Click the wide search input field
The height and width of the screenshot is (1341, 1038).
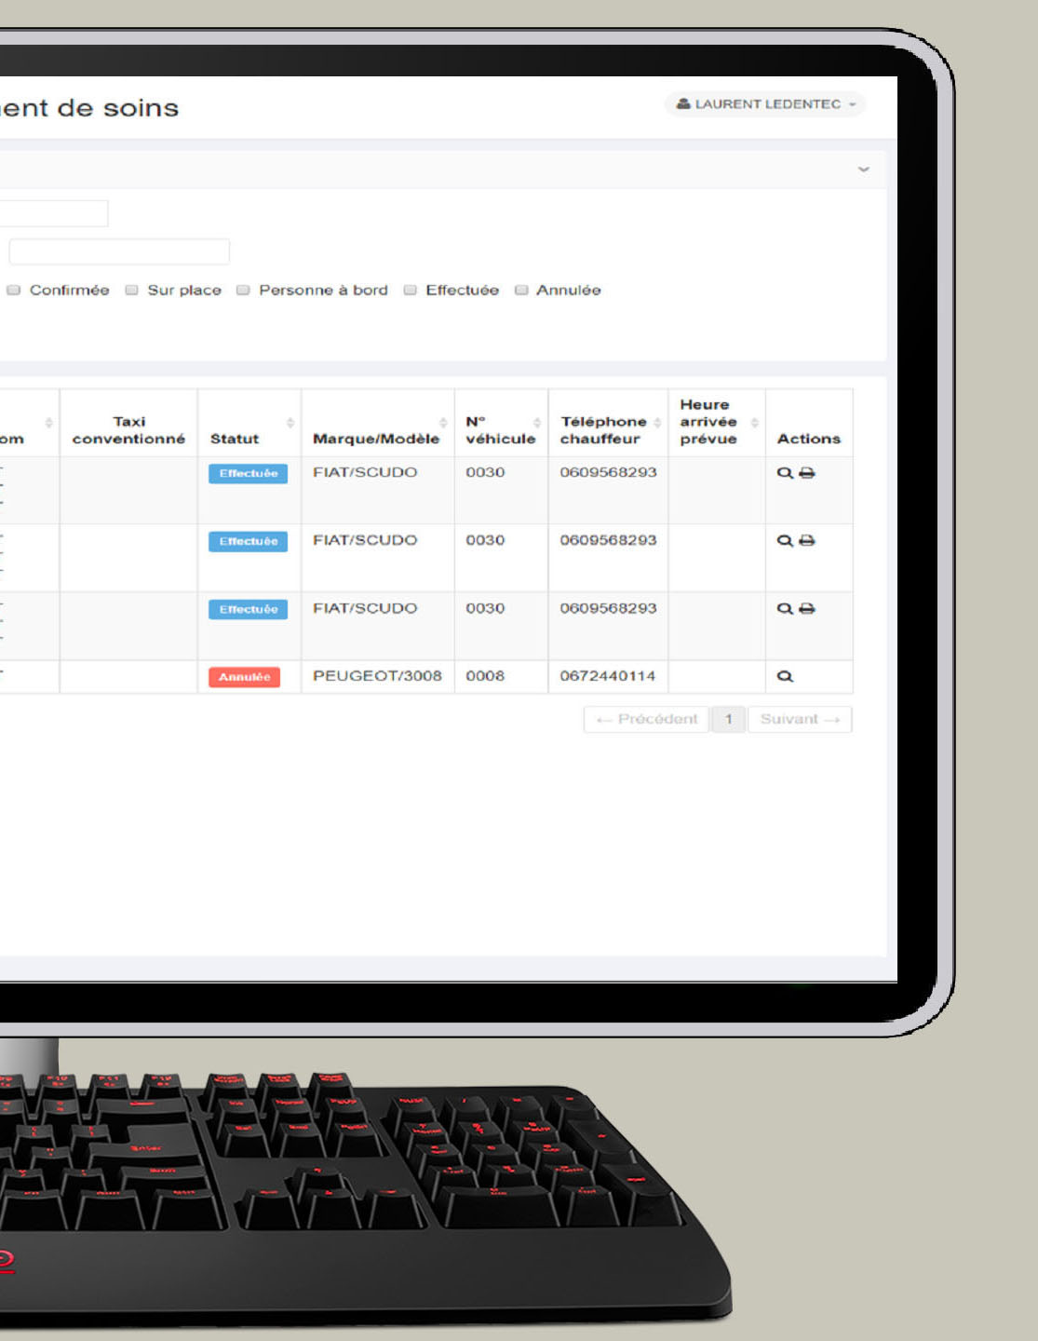(119, 251)
